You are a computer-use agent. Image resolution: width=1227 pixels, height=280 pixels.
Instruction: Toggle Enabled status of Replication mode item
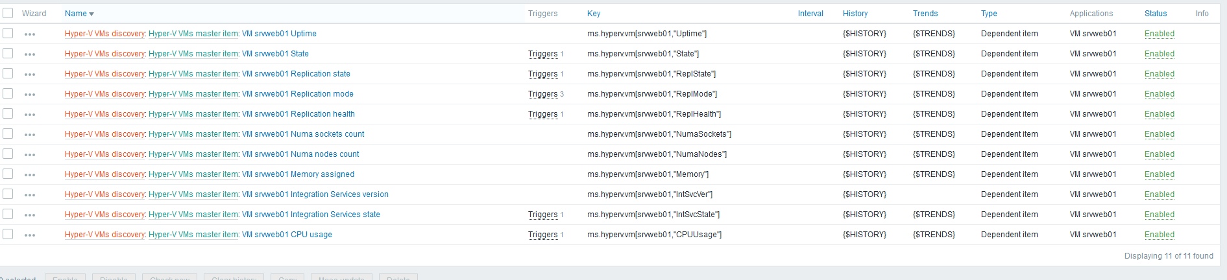click(1159, 94)
